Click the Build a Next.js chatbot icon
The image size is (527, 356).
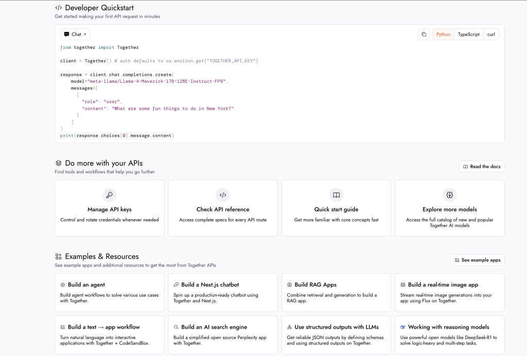point(176,285)
